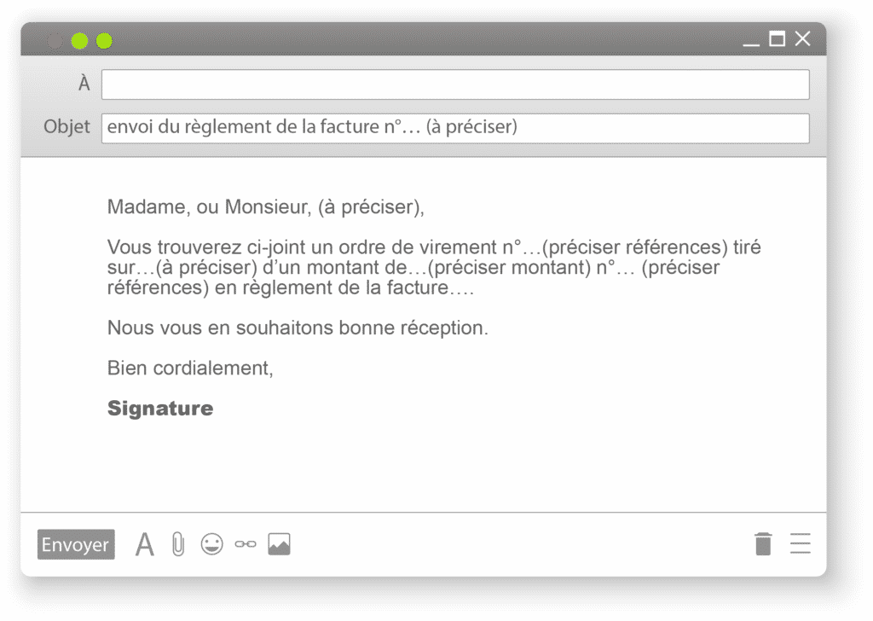The height and width of the screenshot is (621, 873).
Task: Click the left green traffic light dot
Action: point(79,39)
